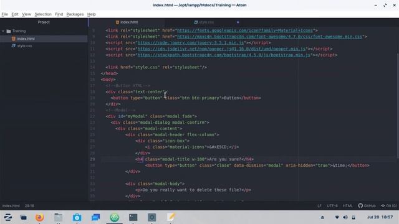
Task: Open the Edit menu
Action: pos(15,14)
